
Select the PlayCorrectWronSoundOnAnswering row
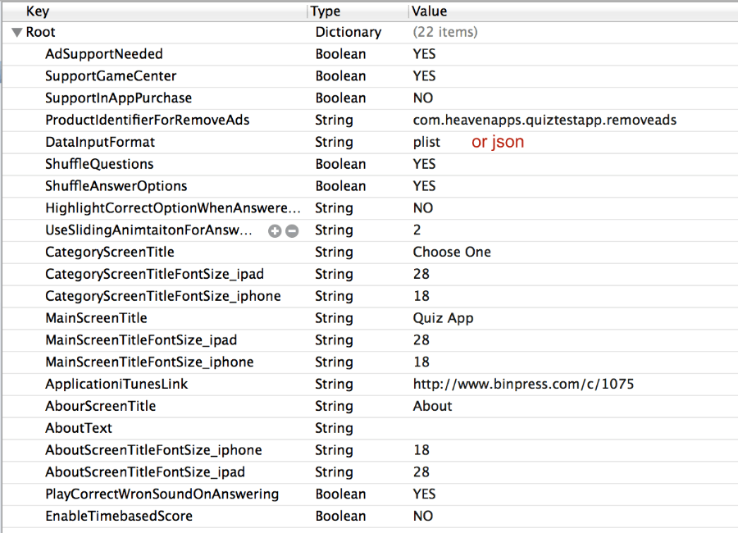pyautogui.click(x=369, y=494)
